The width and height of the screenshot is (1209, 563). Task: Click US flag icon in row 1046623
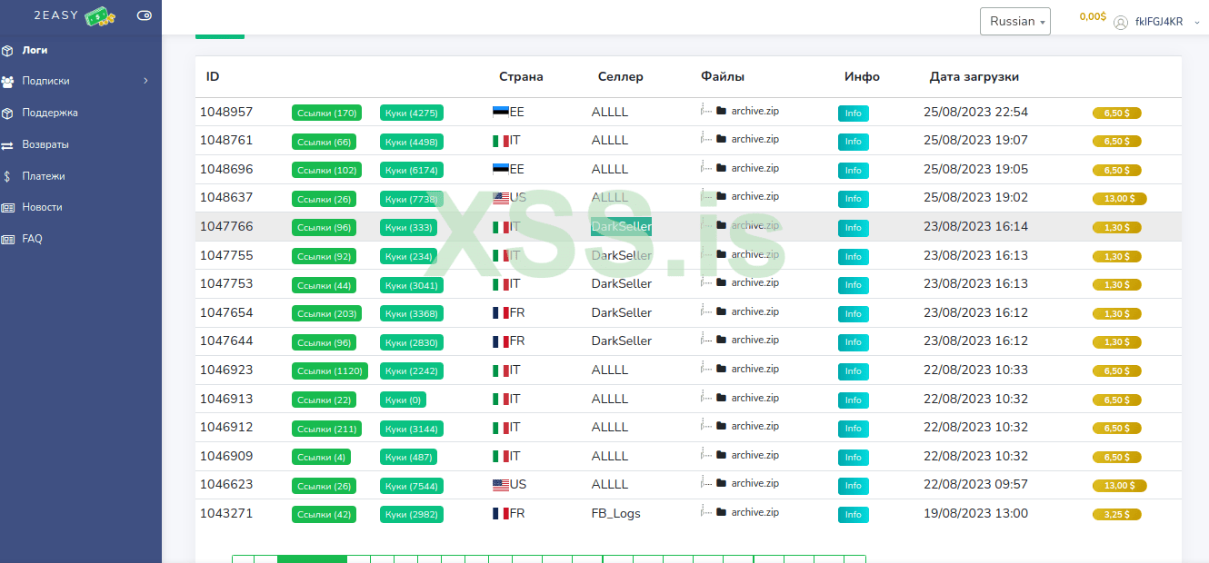pos(501,485)
